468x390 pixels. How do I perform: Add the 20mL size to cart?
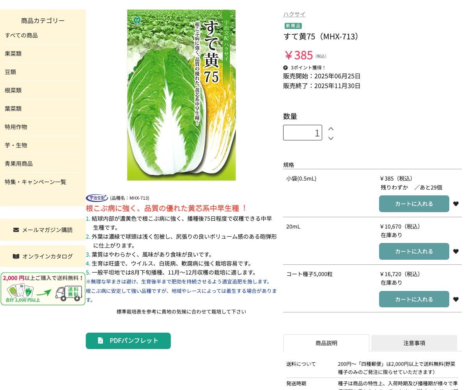414,252
